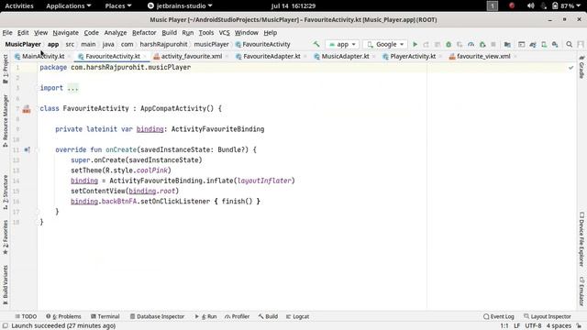This screenshot has width=587, height=330.
Task: Click the Project Structure folder icon
Action: [x=507, y=44]
